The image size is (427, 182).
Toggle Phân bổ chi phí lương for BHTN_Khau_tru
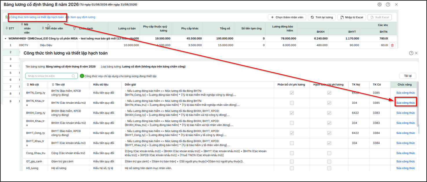(x=292, y=103)
